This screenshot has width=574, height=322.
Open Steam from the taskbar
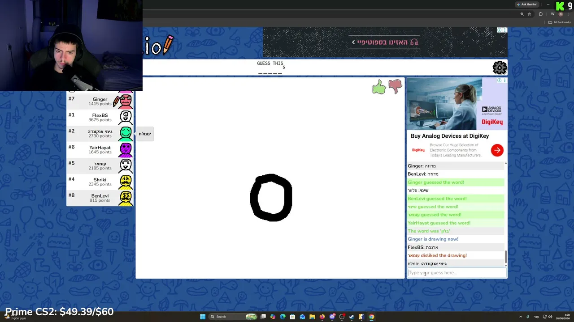352,317
